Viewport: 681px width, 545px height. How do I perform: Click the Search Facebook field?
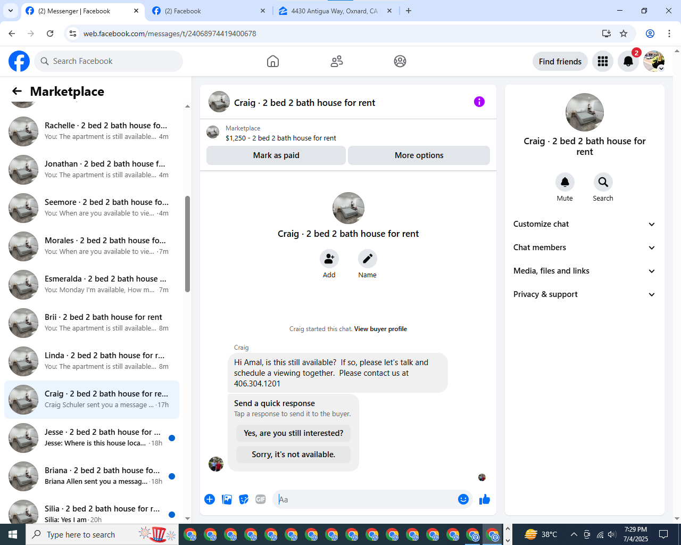tap(109, 61)
